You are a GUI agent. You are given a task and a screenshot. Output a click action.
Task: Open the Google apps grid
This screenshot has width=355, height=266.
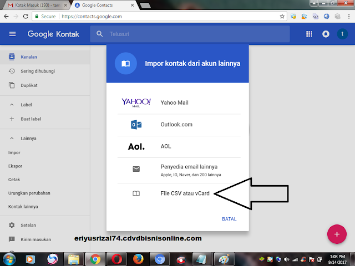(x=309, y=34)
